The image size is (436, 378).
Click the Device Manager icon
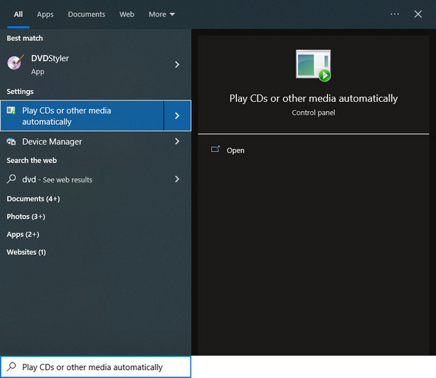[11, 142]
